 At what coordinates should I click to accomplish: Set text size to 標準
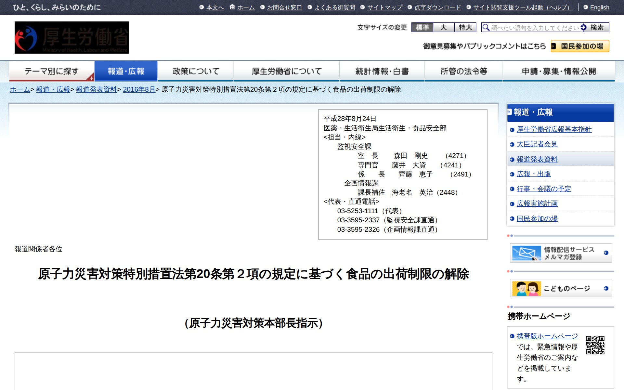(x=423, y=28)
